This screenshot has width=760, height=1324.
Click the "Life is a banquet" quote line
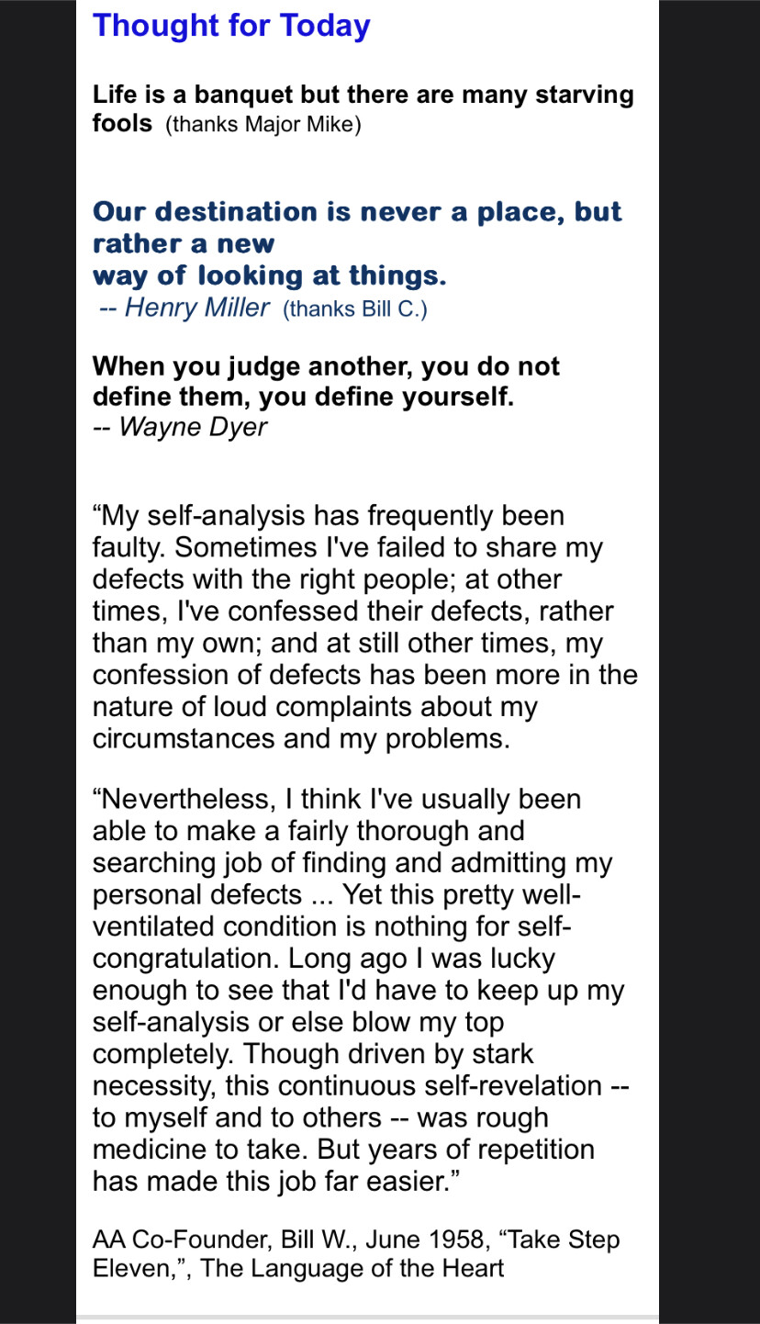click(363, 95)
